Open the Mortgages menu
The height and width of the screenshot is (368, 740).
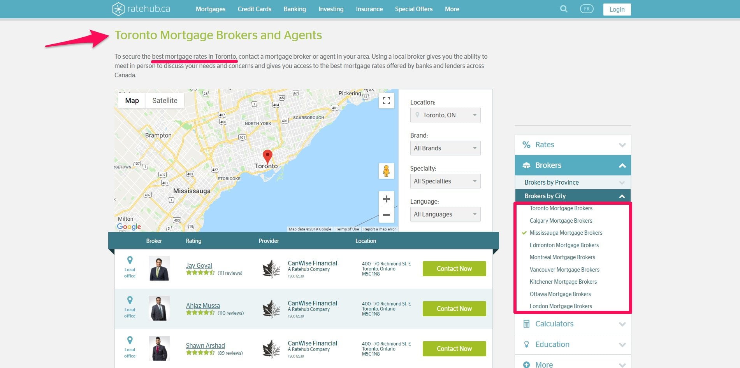[x=211, y=9]
